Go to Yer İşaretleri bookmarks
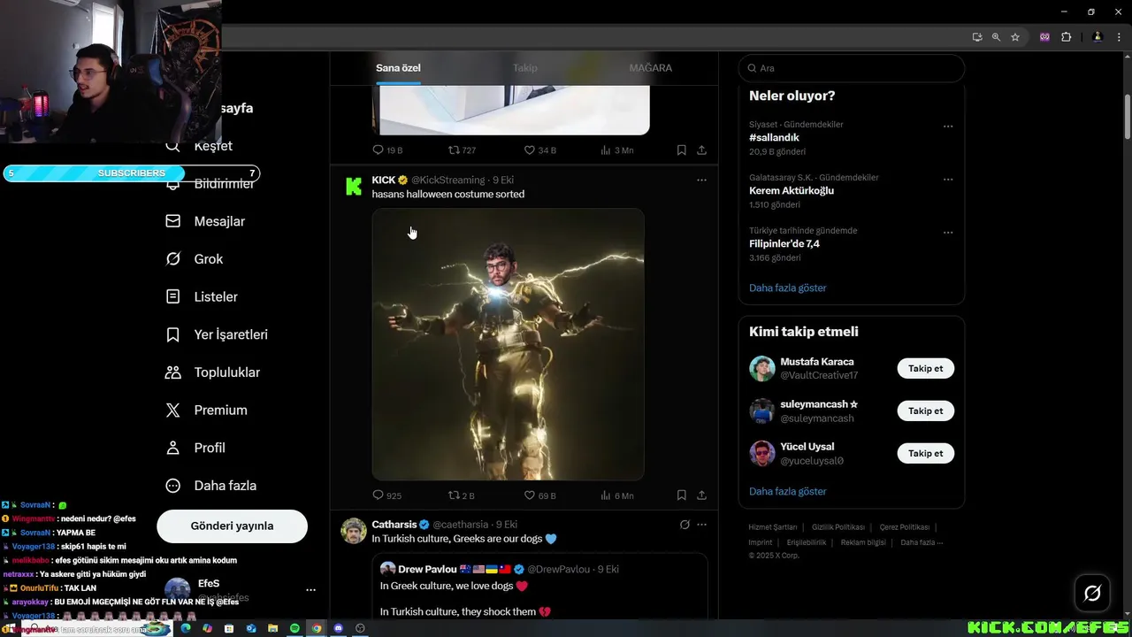 point(217,334)
